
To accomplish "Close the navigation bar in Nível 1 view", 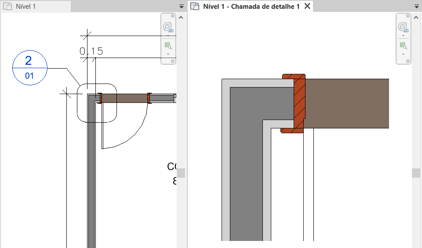I will 173,16.
